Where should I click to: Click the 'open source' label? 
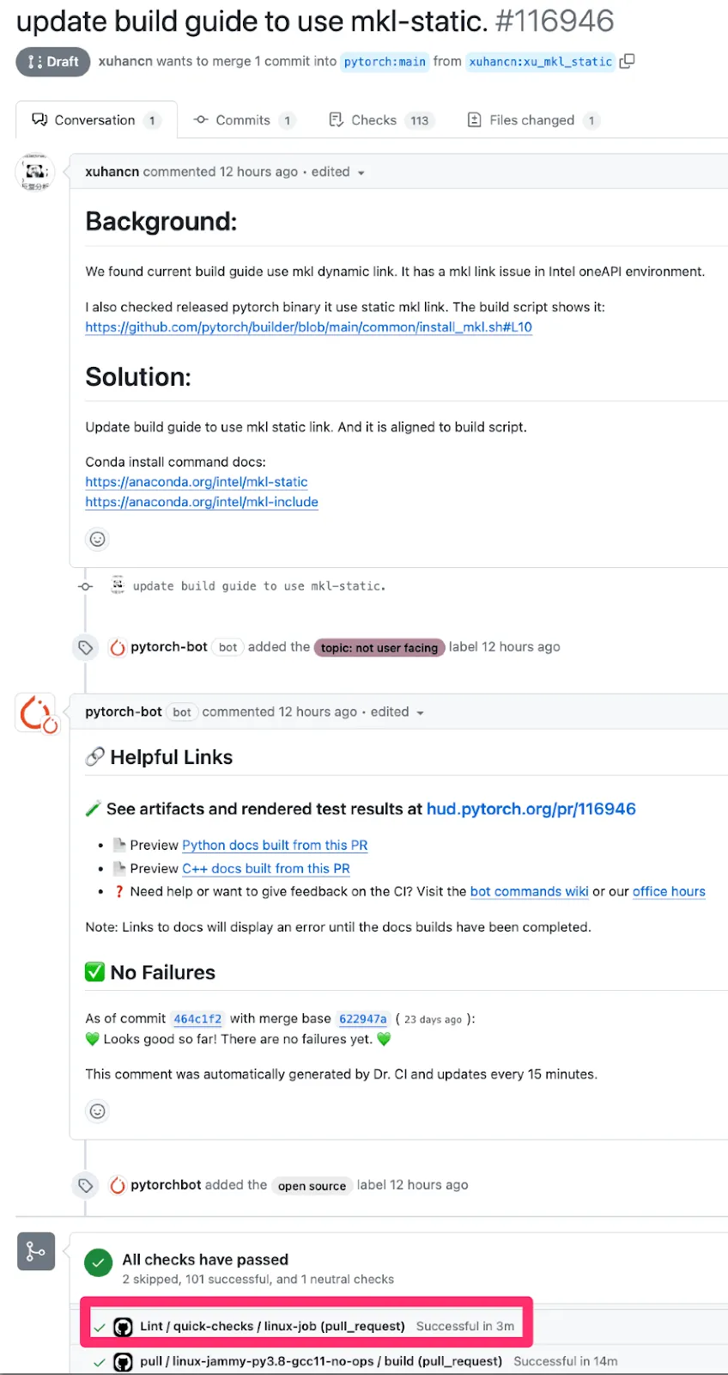pos(312,1186)
